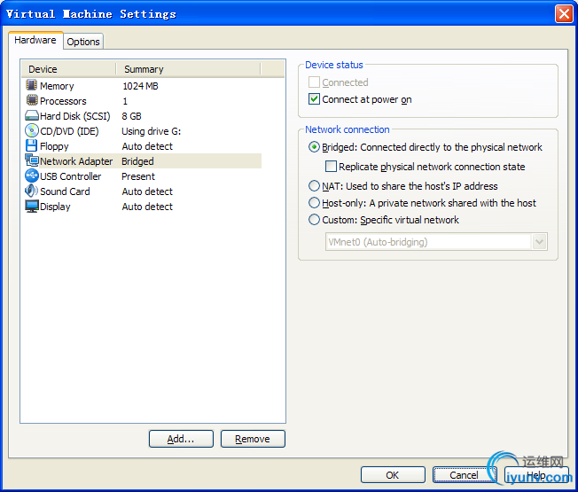Click the Processors CPU icon
Image resolution: width=578 pixels, height=492 pixels.
click(32, 100)
